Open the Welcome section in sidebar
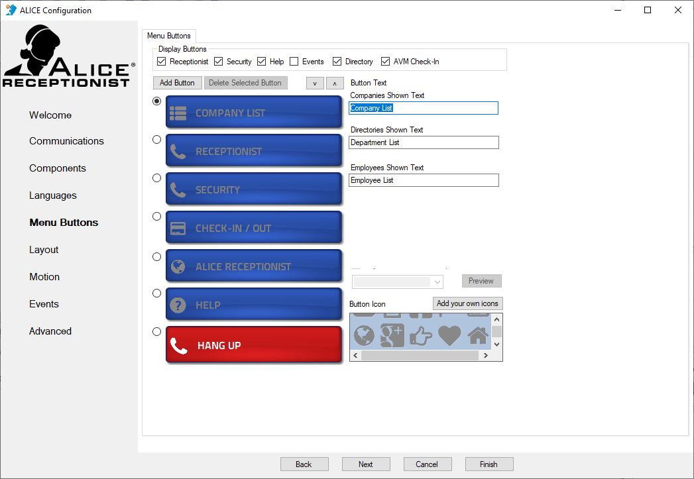Screen dimensions: 694x479 [50, 115]
